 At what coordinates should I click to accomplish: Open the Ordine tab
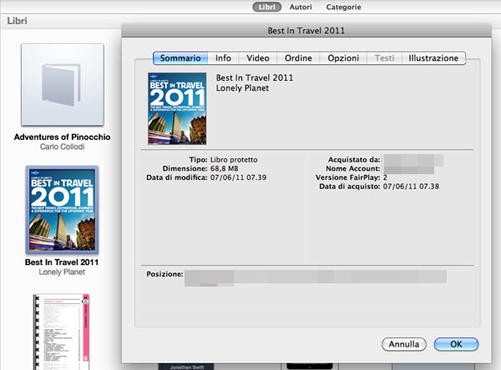(x=298, y=58)
